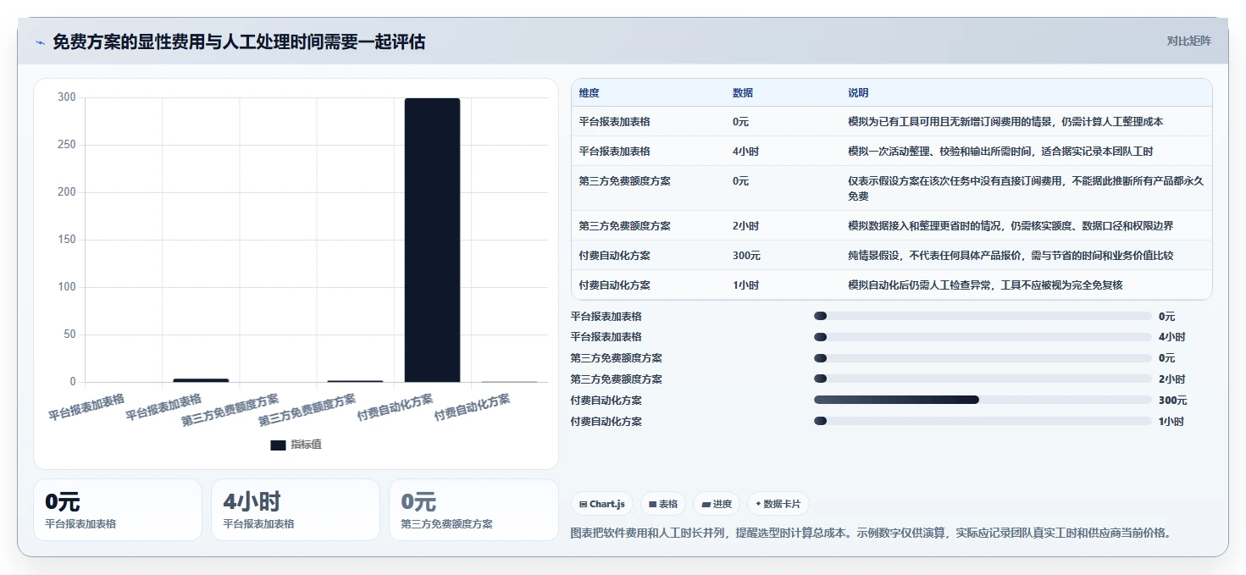The width and height of the screenshot is (1246, 575).
Task: Click the footer note starting 图表把软件费用
Action: click(872, 534)
